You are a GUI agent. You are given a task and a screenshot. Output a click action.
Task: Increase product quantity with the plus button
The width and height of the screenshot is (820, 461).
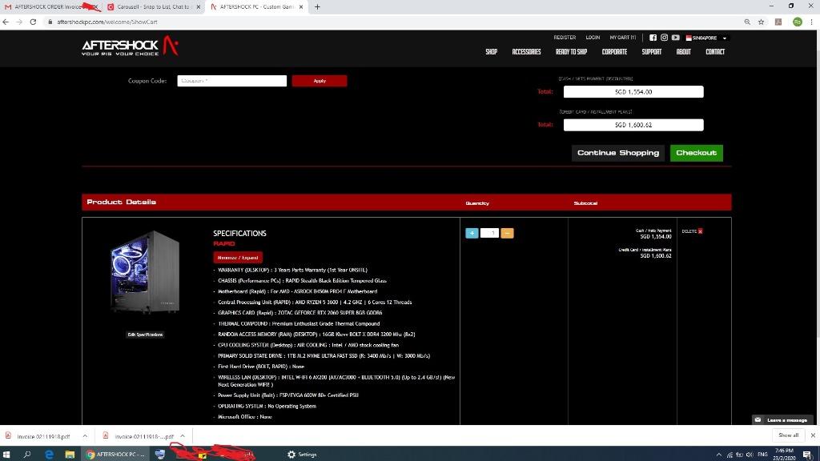472,233
